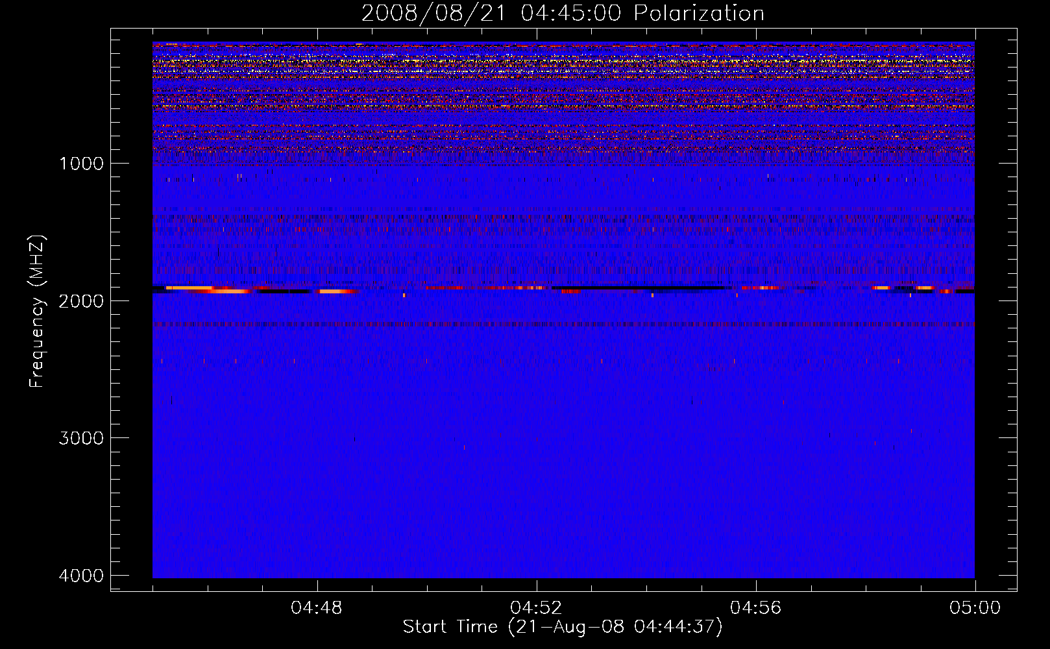Select the 4000 frequency tick label

click(81, 576)
